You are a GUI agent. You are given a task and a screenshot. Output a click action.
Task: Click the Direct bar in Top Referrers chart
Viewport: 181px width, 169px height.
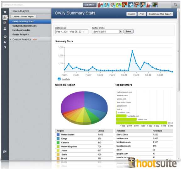141,123
